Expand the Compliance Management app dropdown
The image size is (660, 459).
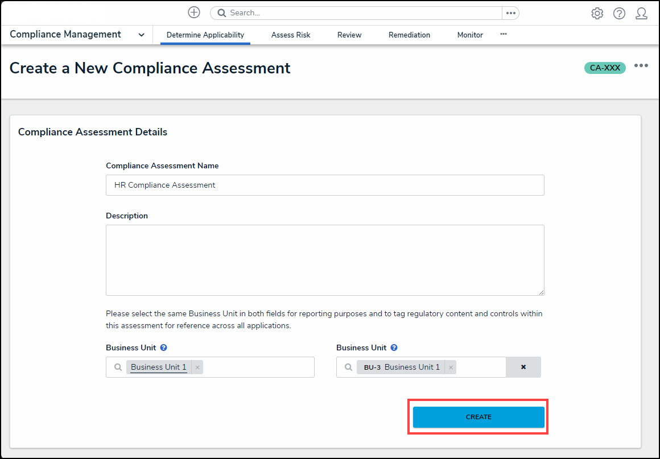point(141,35)
